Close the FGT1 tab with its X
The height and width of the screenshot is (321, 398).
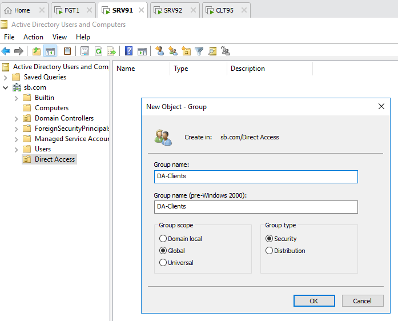coord(89,10)
